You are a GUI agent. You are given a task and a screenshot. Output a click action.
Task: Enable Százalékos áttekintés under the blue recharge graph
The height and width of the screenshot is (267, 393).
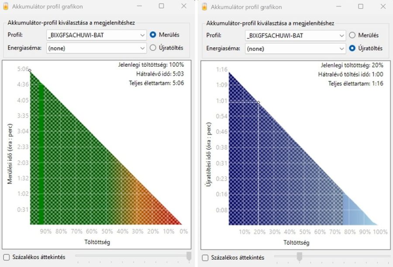pyautogui.click(x=205, y=257)
